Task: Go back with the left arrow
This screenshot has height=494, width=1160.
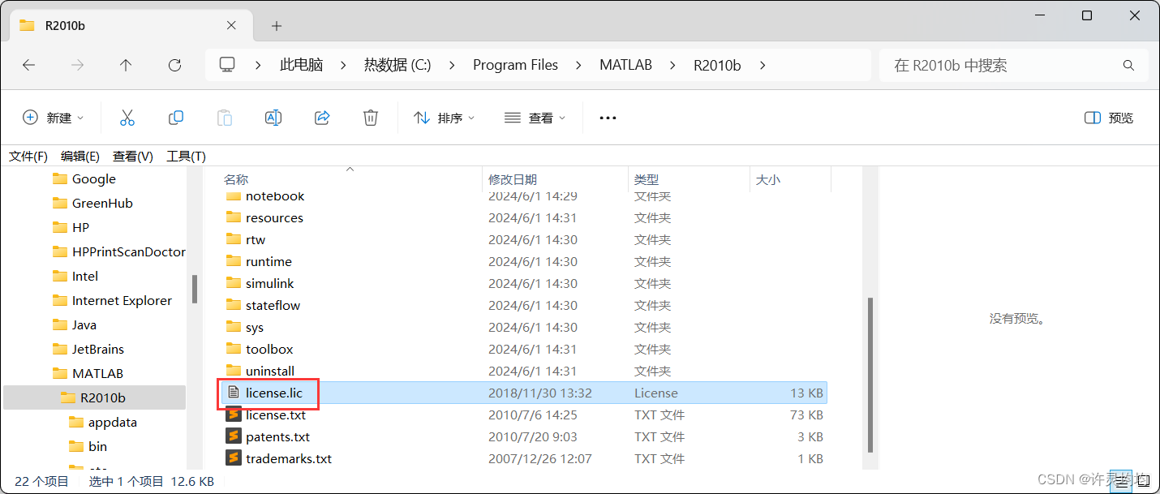Action: 28,65
